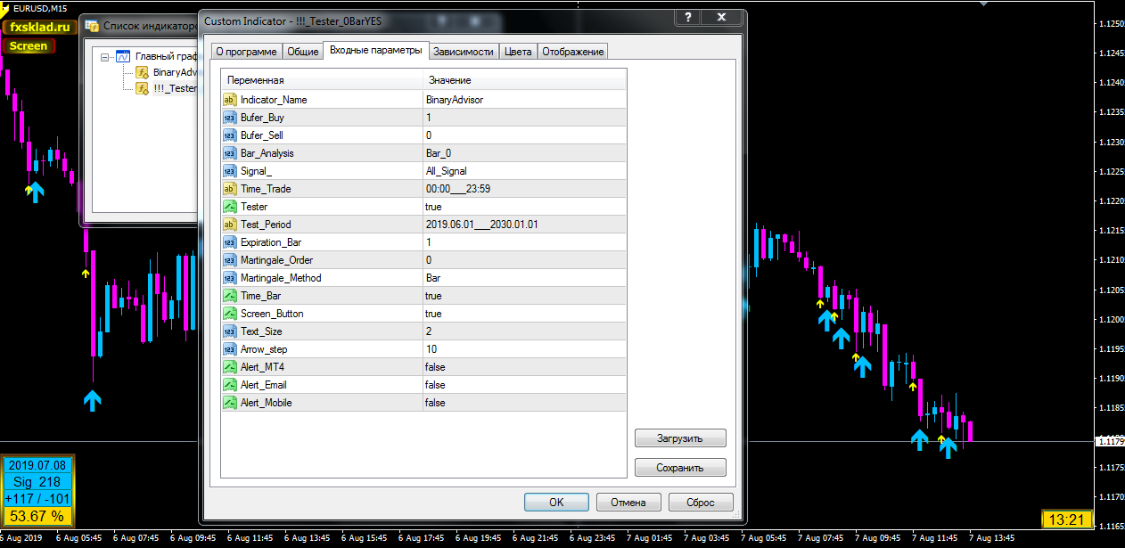This screenshot has width=1125, height=548.
Task: Click the boolean icon beside Tester
Action: pos(230,207)
